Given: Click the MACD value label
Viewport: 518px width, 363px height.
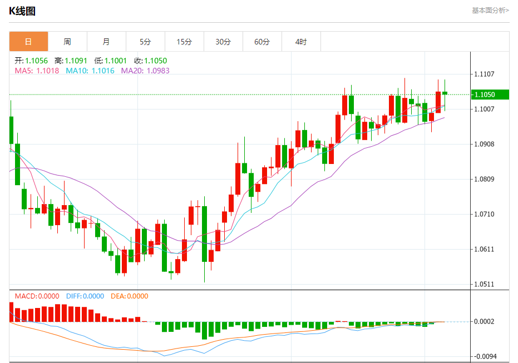Looking at the screenshot, I should (x=37, y=296).
